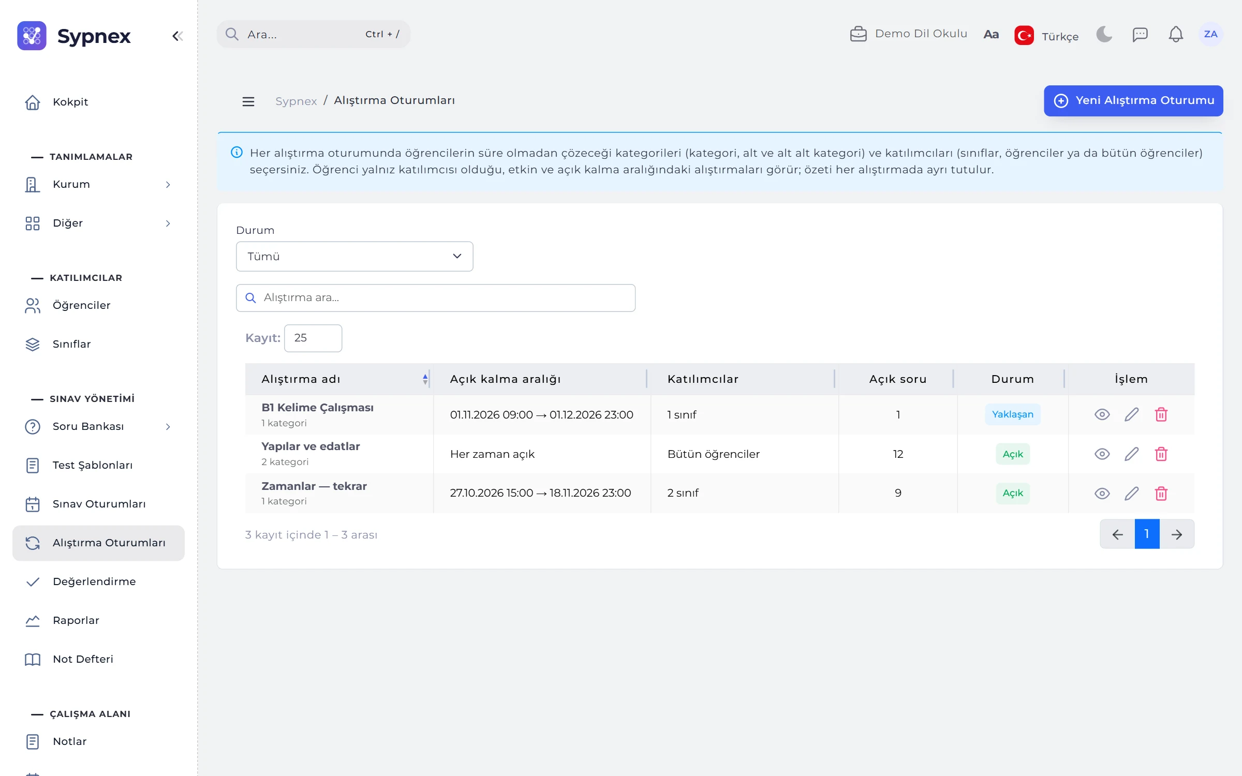Create a Yeni Alıştırma Oturumu

[1133, 100]
